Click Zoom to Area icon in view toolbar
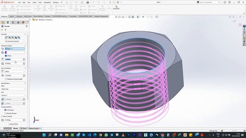Viewport: 246px width, 138px height. point(120,17)
